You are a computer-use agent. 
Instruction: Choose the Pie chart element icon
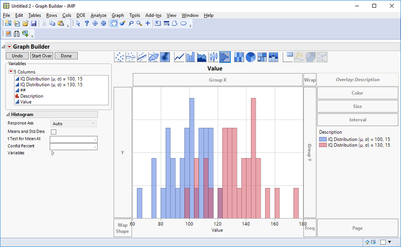tap(250, 57)
